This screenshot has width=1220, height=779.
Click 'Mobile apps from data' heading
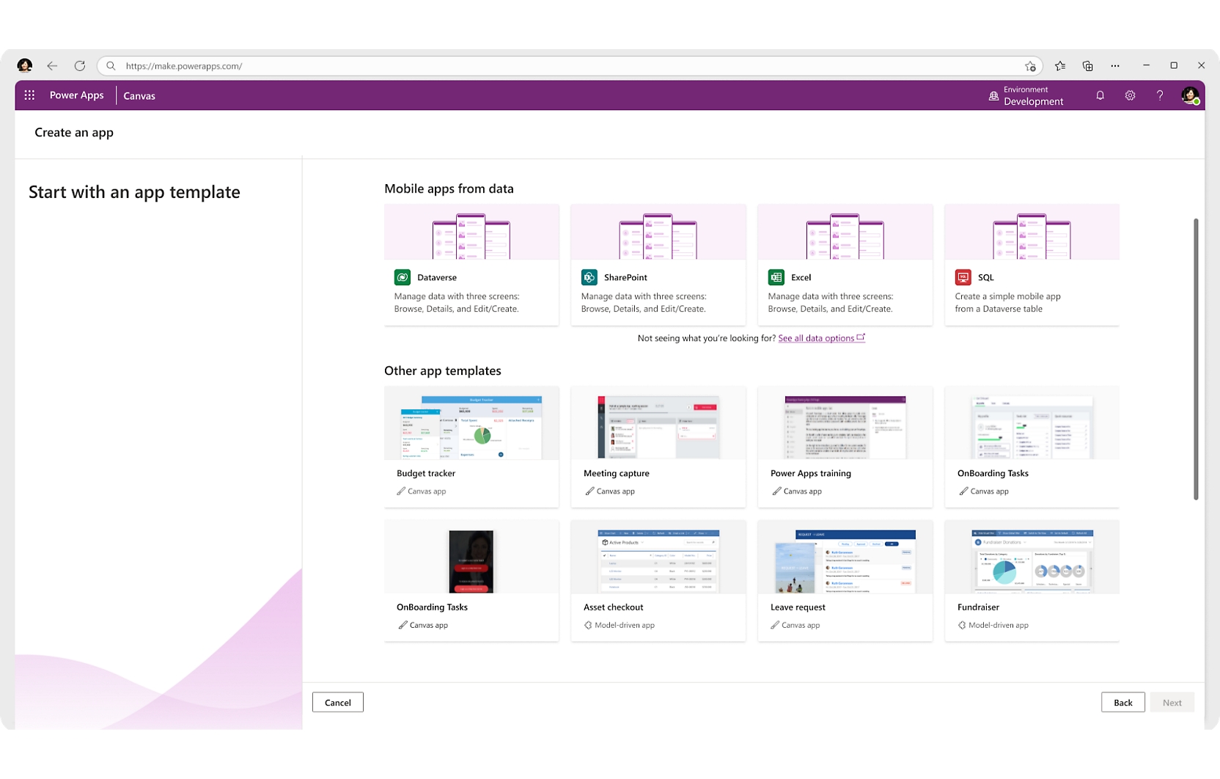[x=449, y=189]
